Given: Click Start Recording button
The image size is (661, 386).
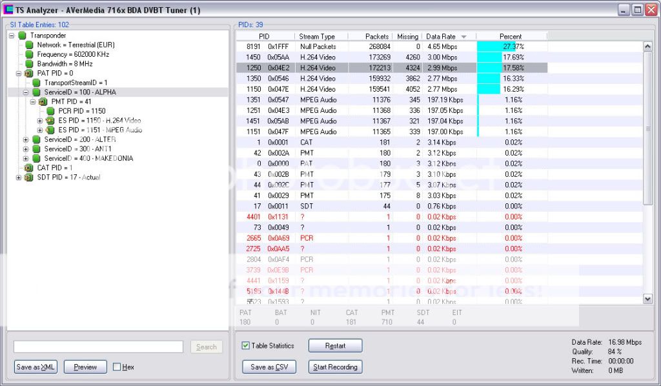Looking at the screenshot, I should [x=335, y=367].
